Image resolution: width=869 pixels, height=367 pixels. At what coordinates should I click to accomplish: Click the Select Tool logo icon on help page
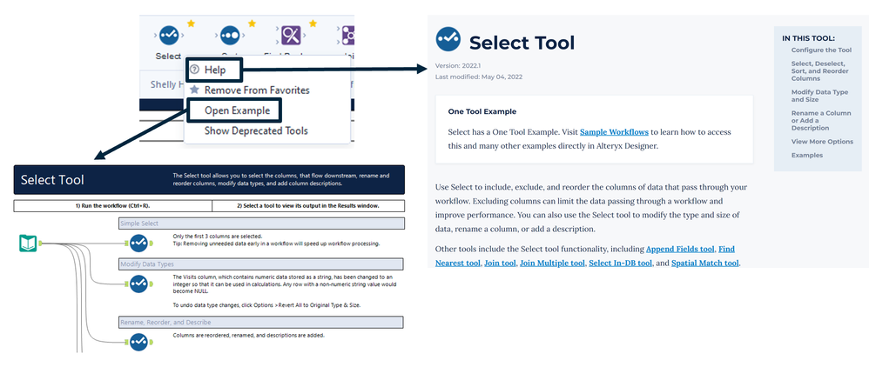(448, 39)
